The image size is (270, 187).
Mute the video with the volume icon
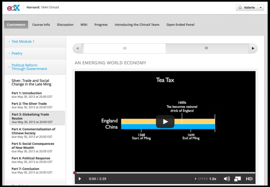tap(226, 179)
